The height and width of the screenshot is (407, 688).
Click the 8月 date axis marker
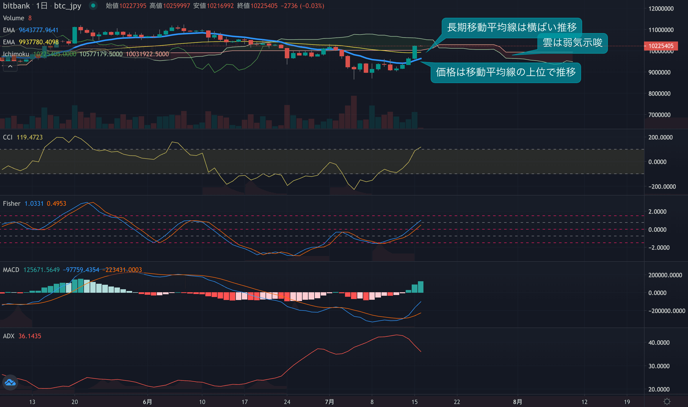click(x=517, y=402)
